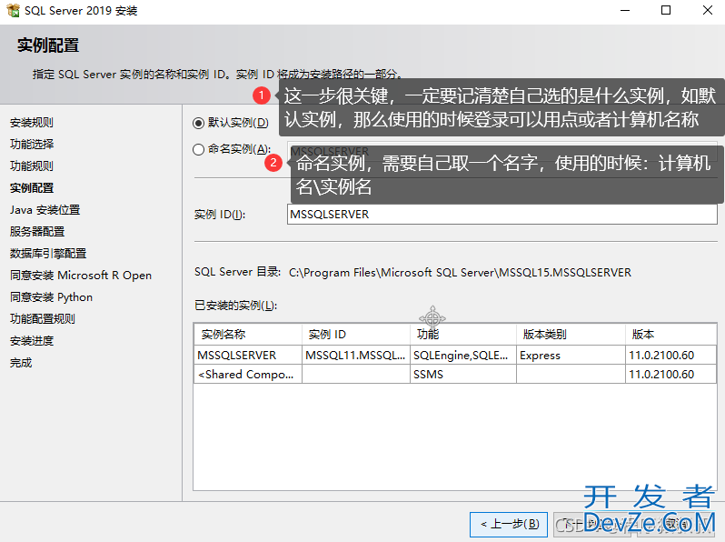Click the 实例名称 column header
Viewport: 725px width, 542px height.
248,334
